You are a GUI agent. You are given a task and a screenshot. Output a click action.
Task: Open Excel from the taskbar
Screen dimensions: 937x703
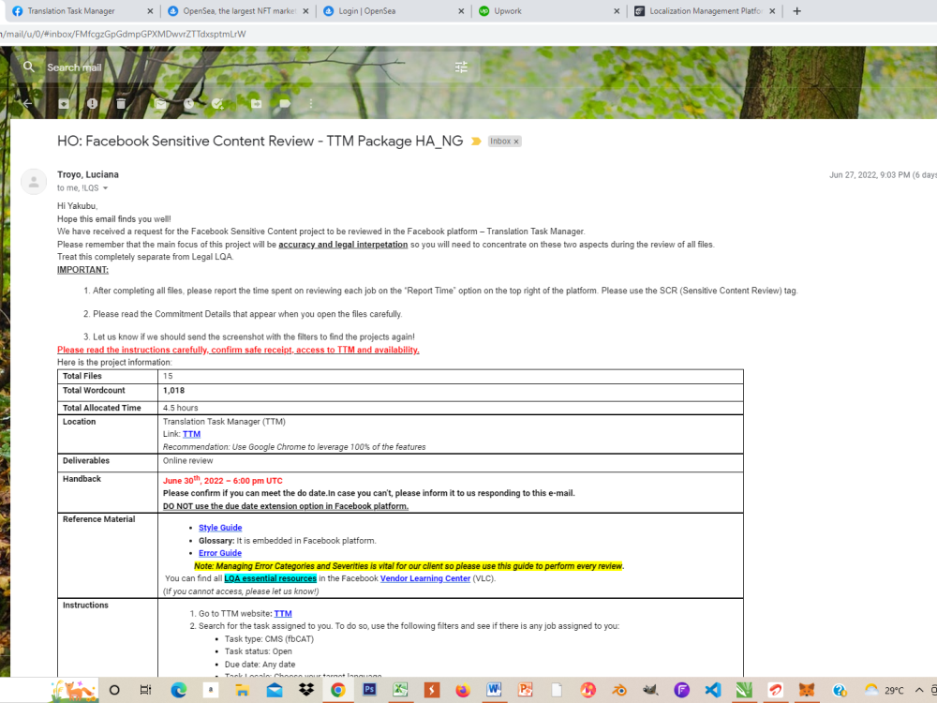coord(400,691)
